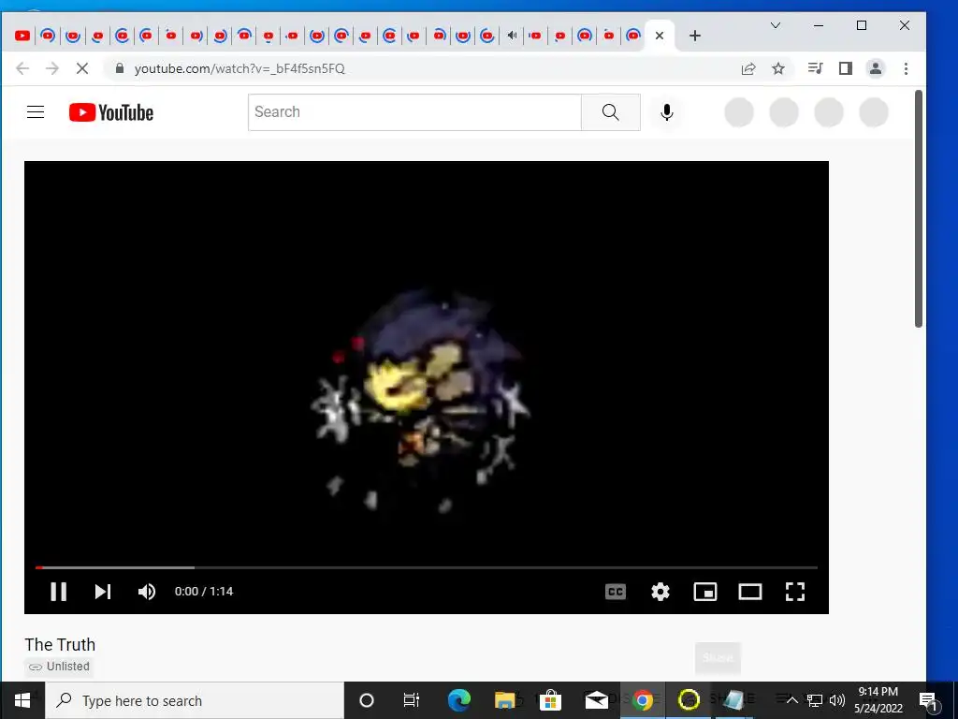Bookmark this tab with the star
The height and width of the screenshot is (719, 958).
[777, 68]
